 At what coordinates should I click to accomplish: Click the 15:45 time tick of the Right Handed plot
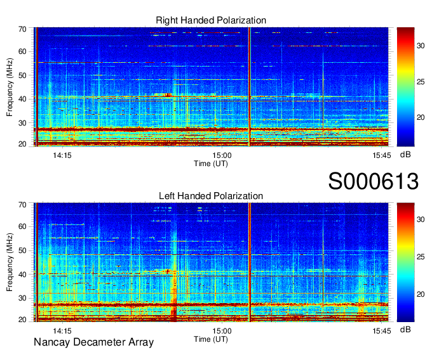point(382,155)
